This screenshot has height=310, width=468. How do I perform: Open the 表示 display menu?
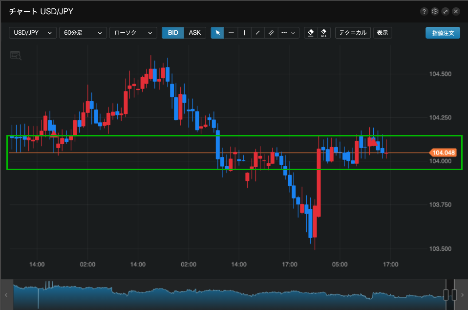[383, 33]
